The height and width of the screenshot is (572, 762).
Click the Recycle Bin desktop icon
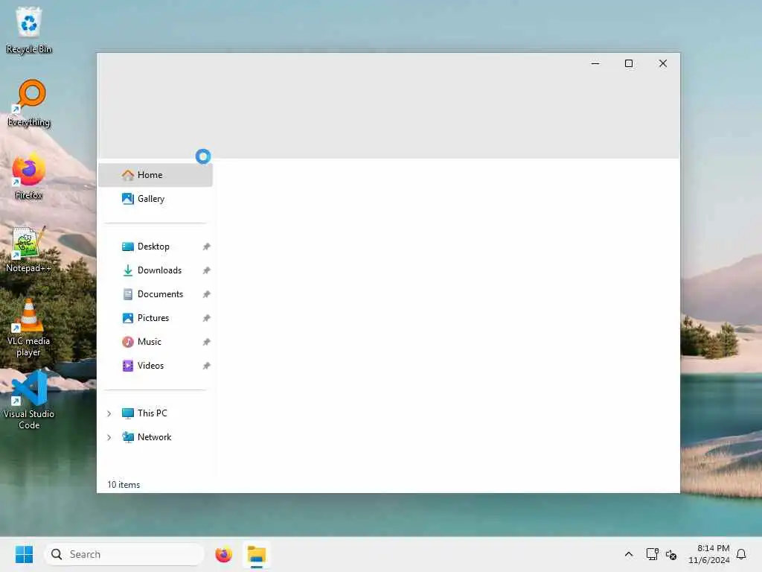(29, 30)
